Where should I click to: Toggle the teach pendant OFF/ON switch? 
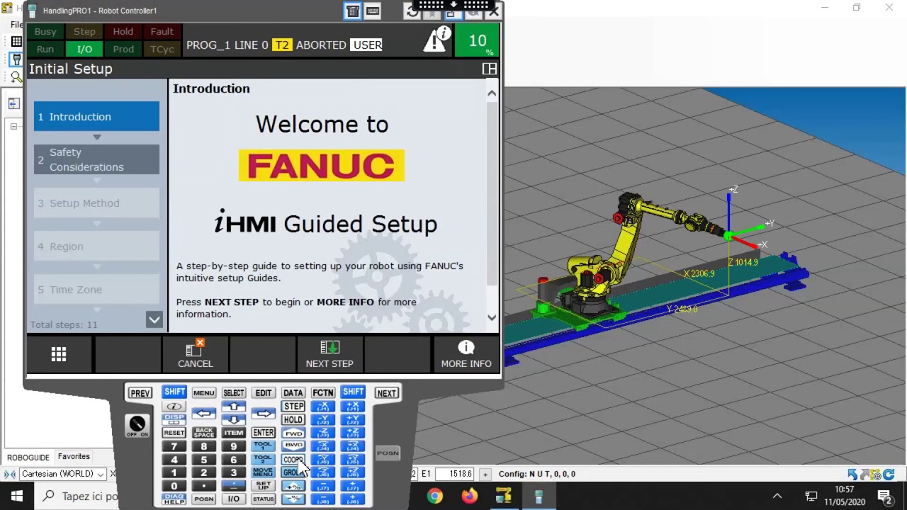[137, 425]
